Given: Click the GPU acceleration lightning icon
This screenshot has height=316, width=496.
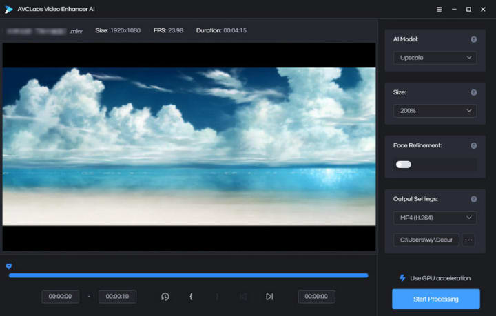Looking at the screenshot, I should click(x=402, y=278).
